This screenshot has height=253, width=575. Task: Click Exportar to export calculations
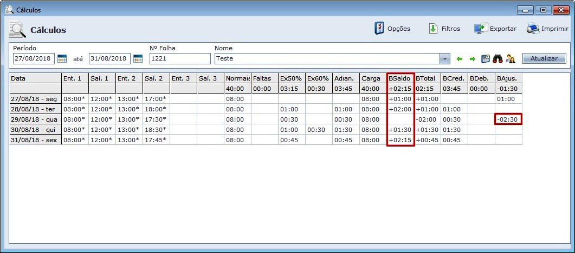(x=495, y=29)
